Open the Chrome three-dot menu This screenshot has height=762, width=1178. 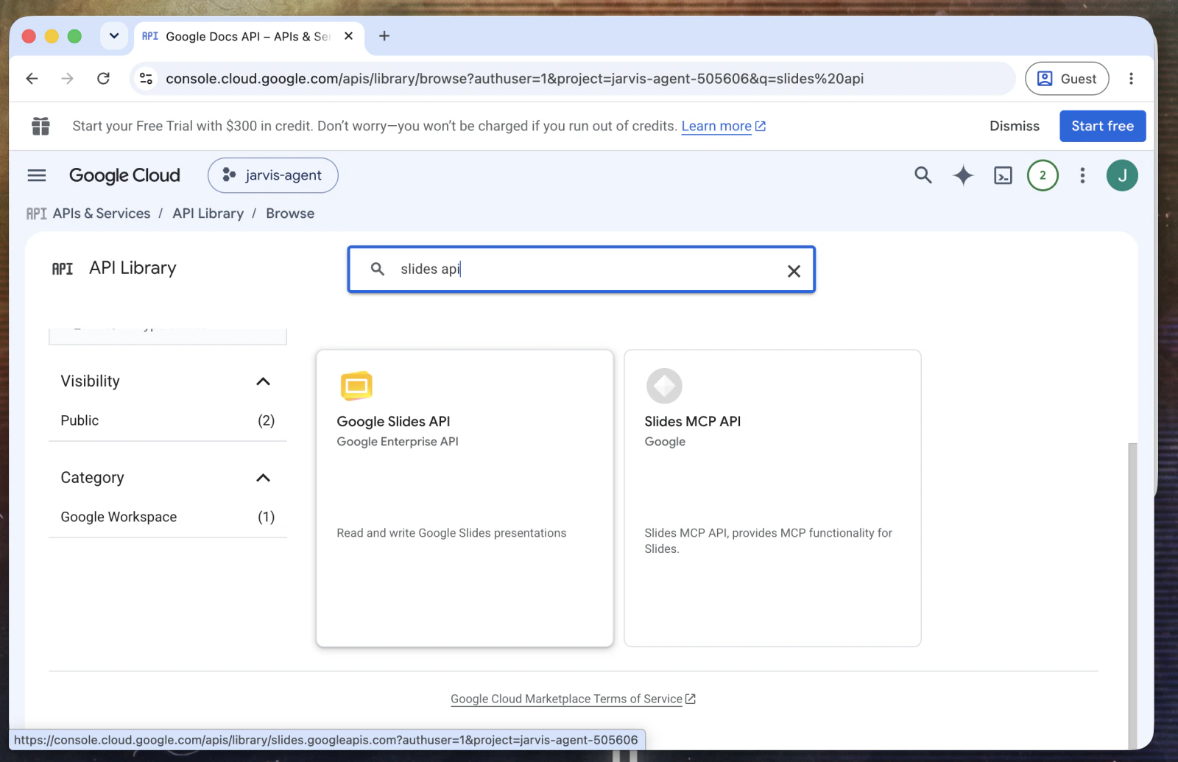point(1131,79)
